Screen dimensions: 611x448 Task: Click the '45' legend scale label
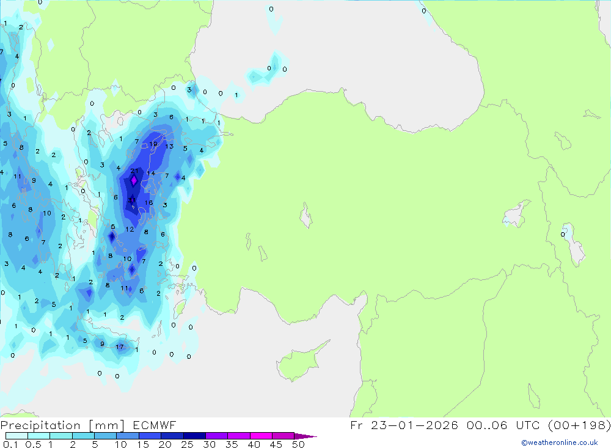pos(276,444)
